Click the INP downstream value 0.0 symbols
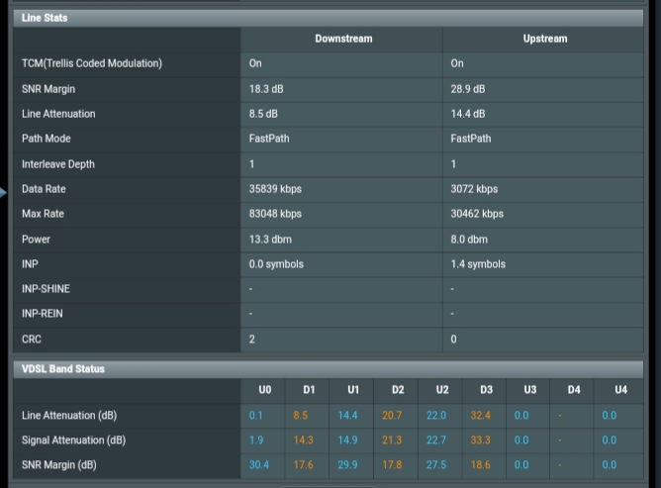The height and width of the screenshot is (488, 661). point(276,264)
